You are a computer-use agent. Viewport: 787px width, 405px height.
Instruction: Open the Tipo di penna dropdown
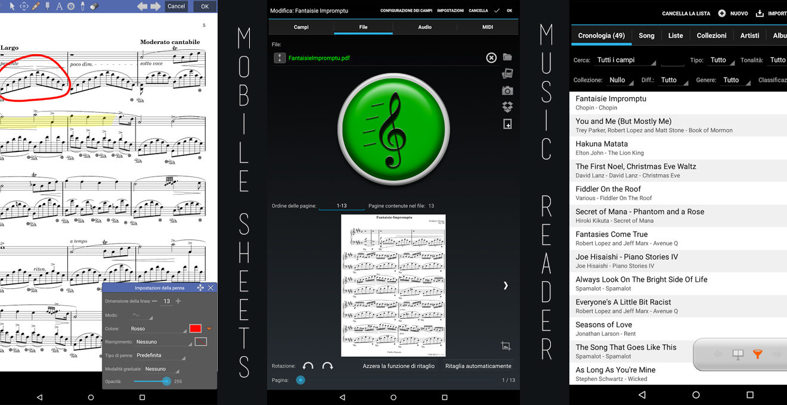coord(160,356)
